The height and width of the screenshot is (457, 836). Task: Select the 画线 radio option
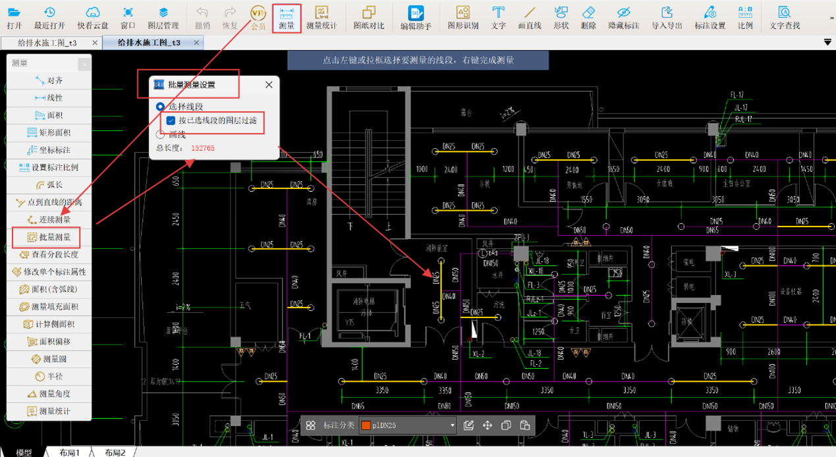pyautogui.click(x=160, y=134)
